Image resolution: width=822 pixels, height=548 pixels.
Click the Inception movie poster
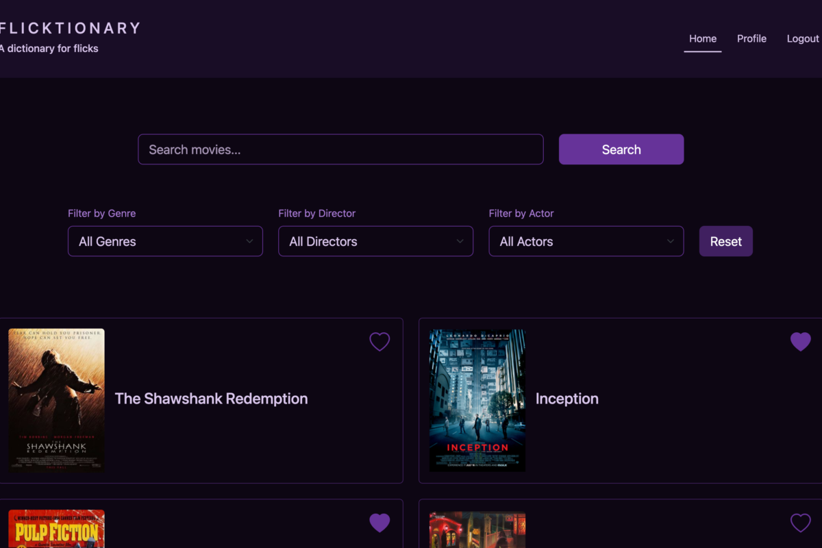coord(477,400)
